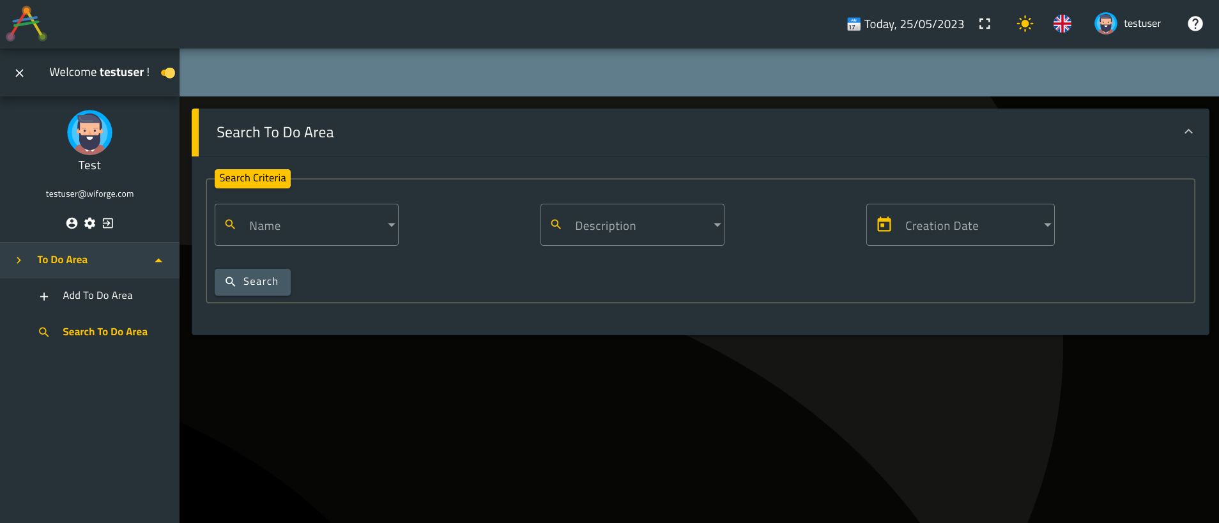The width and height of the screenshot is (1219, 523).
Task: Open settings gear icon in sidebar
Action: [x=90, y=223]
